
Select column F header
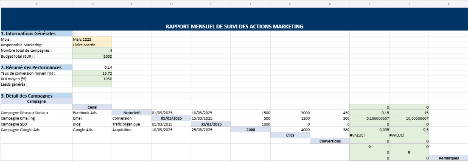[251, 4]
